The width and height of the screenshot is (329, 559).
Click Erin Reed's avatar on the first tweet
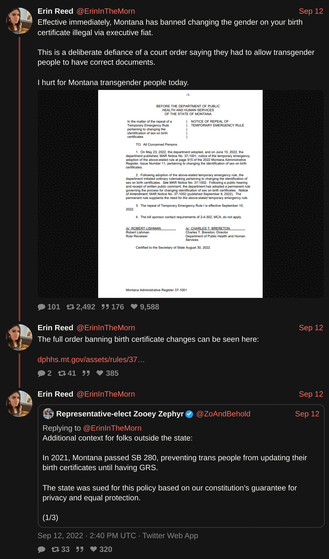(x=19, y=21)
